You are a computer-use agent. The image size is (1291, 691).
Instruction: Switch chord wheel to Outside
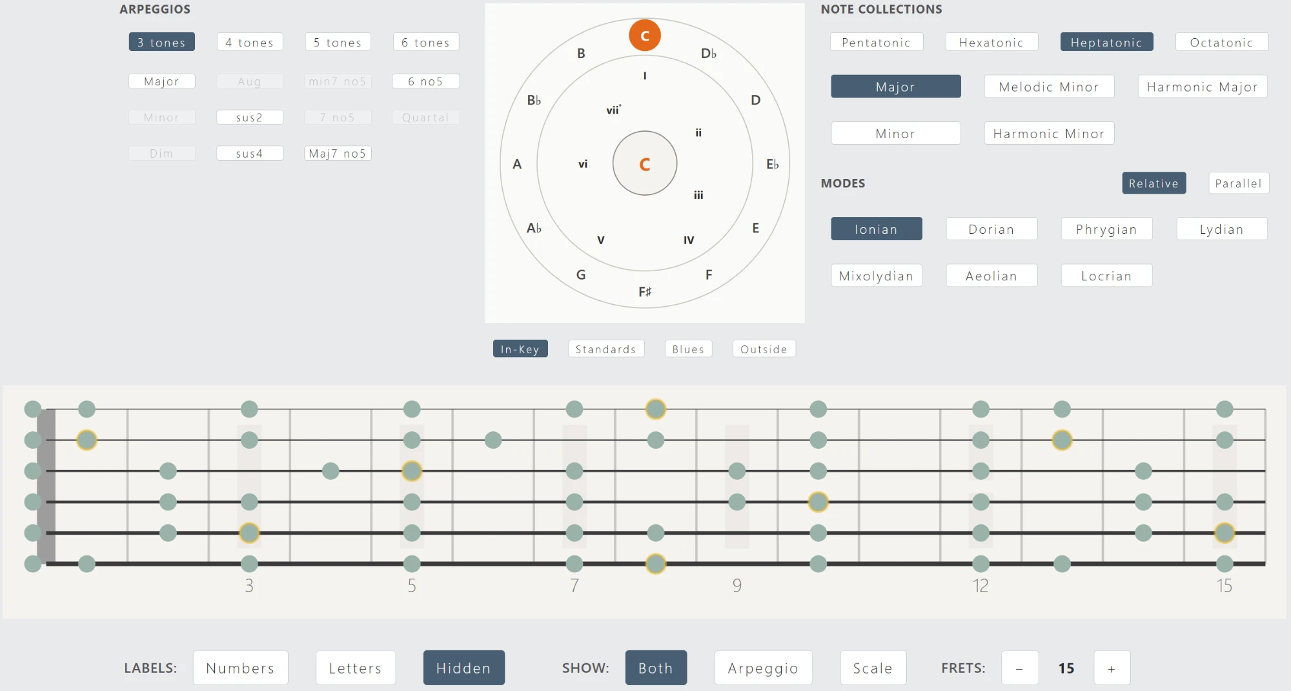764,349
